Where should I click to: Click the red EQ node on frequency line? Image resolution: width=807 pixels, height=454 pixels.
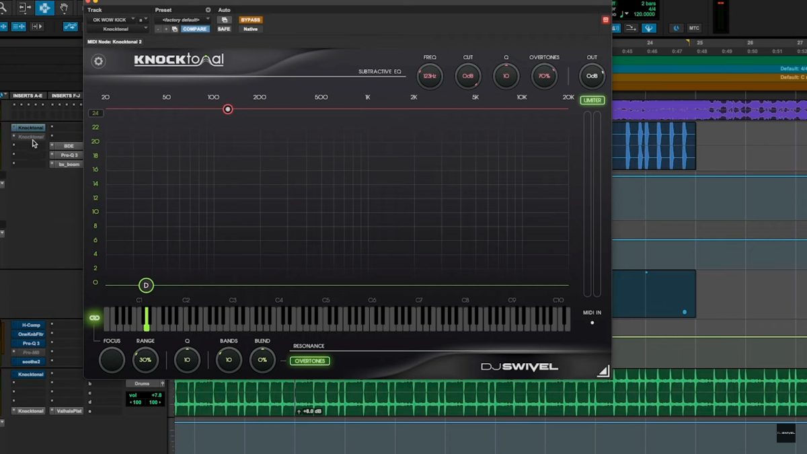[228, 109]
